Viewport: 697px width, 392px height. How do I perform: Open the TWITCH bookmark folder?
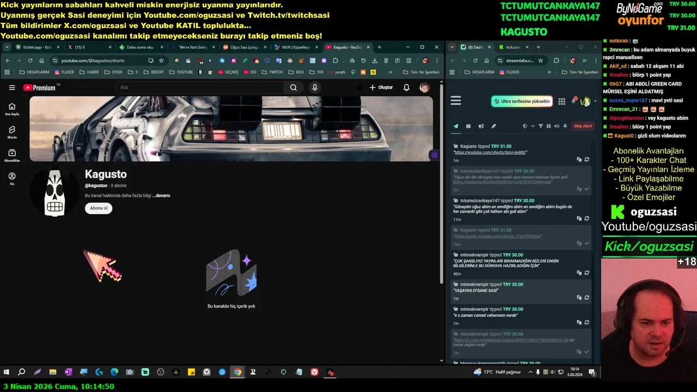tap(272, 72)
